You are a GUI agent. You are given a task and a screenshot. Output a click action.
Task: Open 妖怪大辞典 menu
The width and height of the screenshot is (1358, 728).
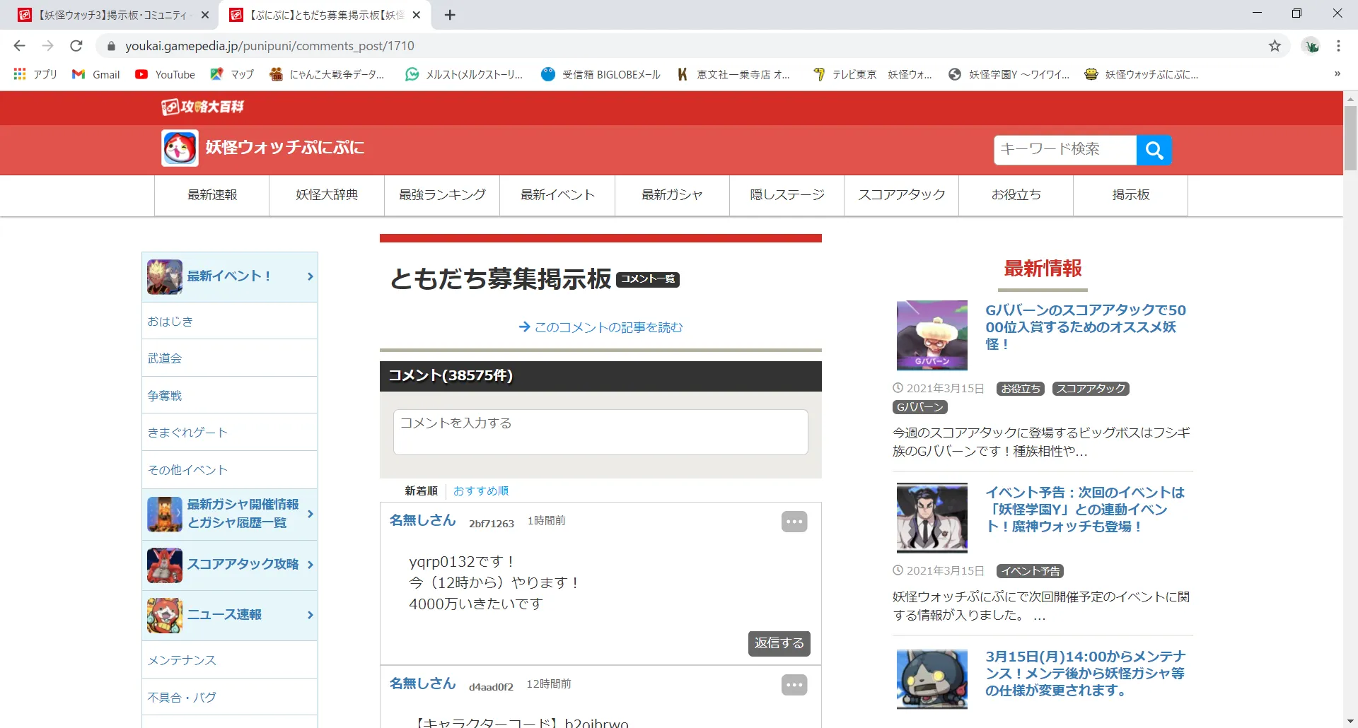click(x=327, y=195)
